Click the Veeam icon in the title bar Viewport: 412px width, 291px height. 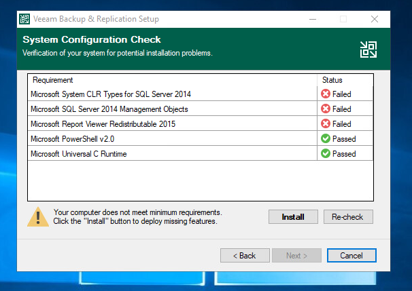pyautogui.click(x=24, y=19)
